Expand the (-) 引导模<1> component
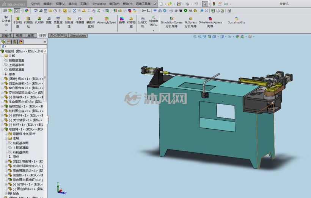 pyautogui.click(x=2, y=97)
